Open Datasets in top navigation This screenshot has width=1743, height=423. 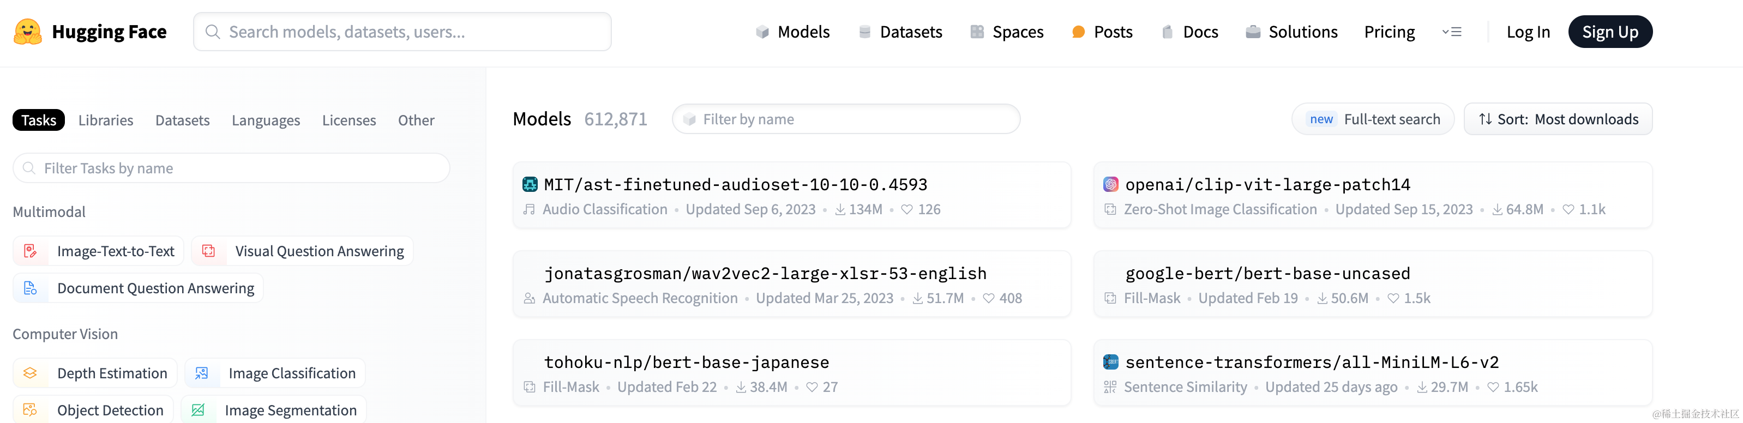pos(900,32)
